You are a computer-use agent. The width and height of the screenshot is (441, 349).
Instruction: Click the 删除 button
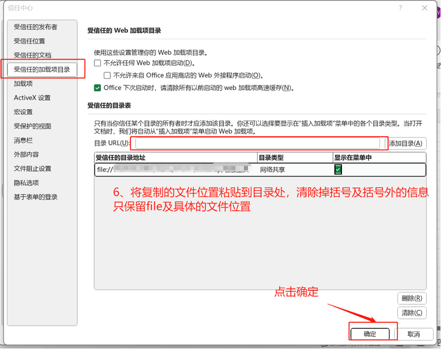pos(411,299)
